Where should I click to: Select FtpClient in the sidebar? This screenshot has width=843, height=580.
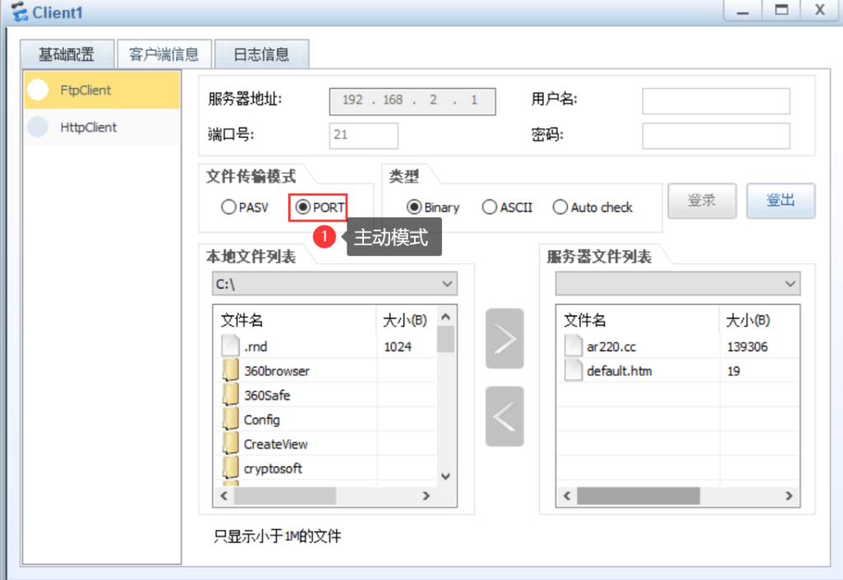click(x=102, y=90)
